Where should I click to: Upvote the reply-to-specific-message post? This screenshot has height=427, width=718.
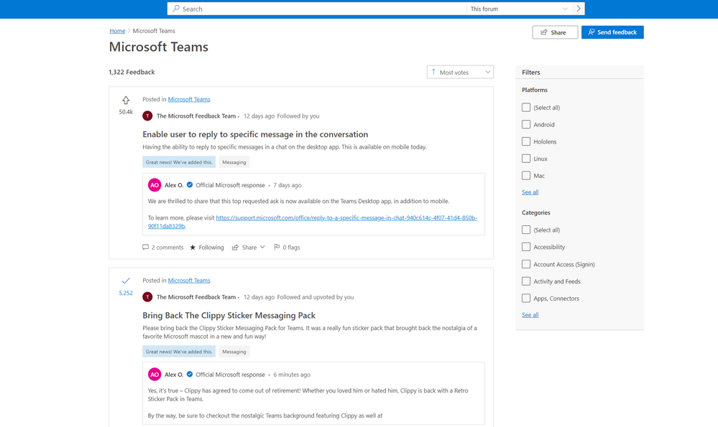(126, 100)
